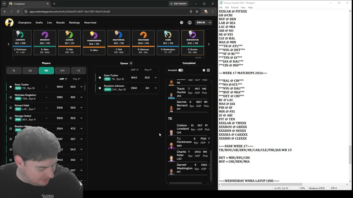Image resolution: width=353 pixels, height=198 pixels.
Task: Bookmark this page with the star icon
Action: [197, 12]
